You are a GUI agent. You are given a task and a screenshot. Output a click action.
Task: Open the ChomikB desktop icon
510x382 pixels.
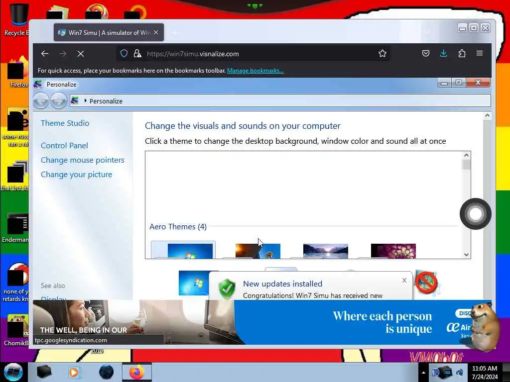pos(16,330)
